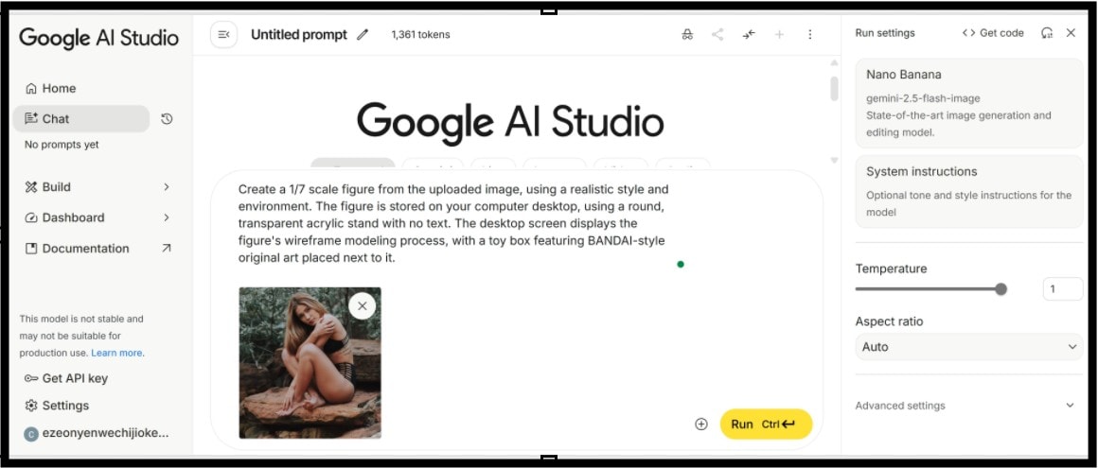
Task: Expand Advanced settings
Action: pyautogui.click(x=969, y=406)
